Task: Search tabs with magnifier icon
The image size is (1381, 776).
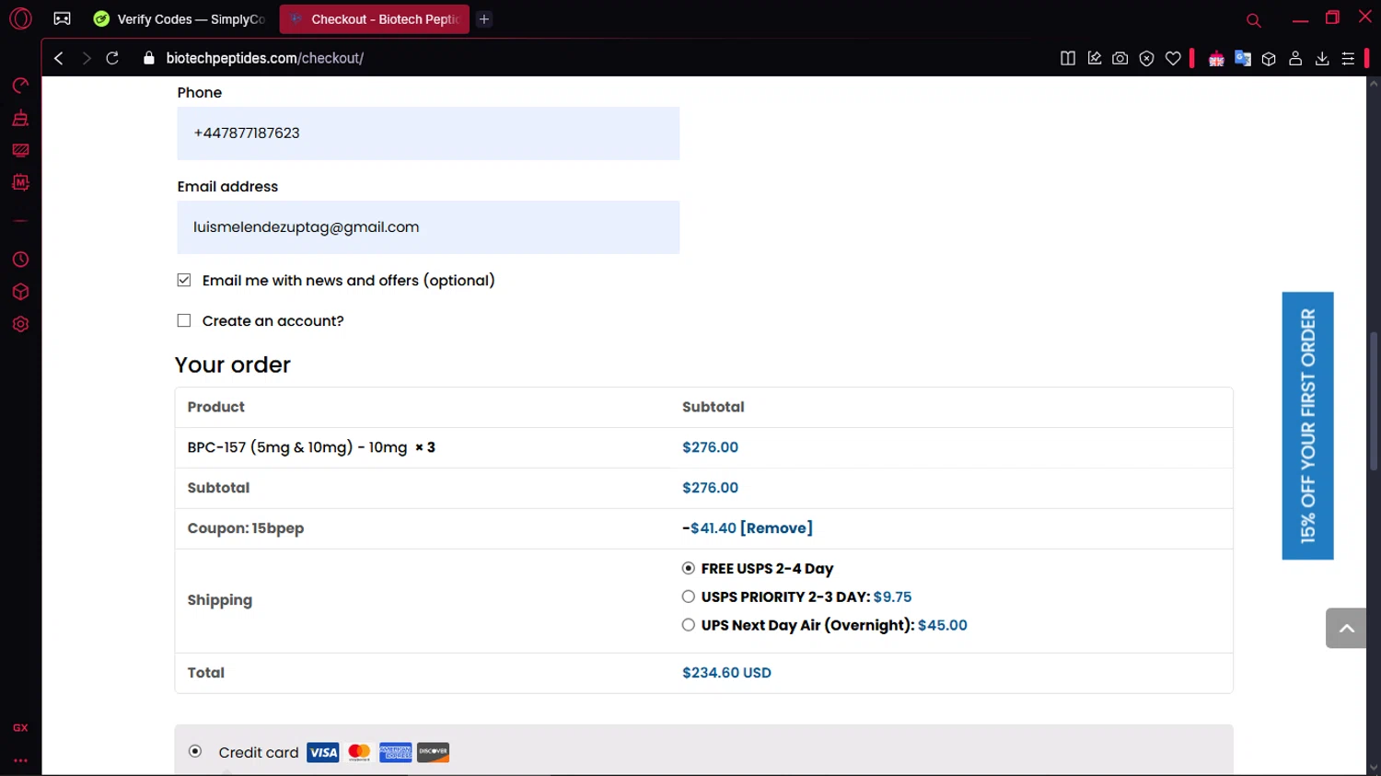Action: tap(1253, 19)
